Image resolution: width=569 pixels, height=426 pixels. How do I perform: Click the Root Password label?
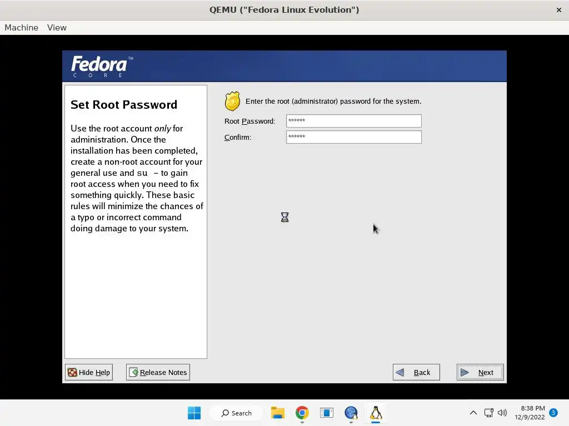[249, 121]
